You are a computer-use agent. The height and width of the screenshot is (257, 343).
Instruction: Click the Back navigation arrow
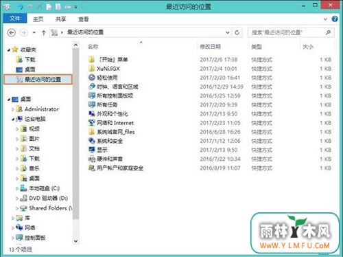11,33
